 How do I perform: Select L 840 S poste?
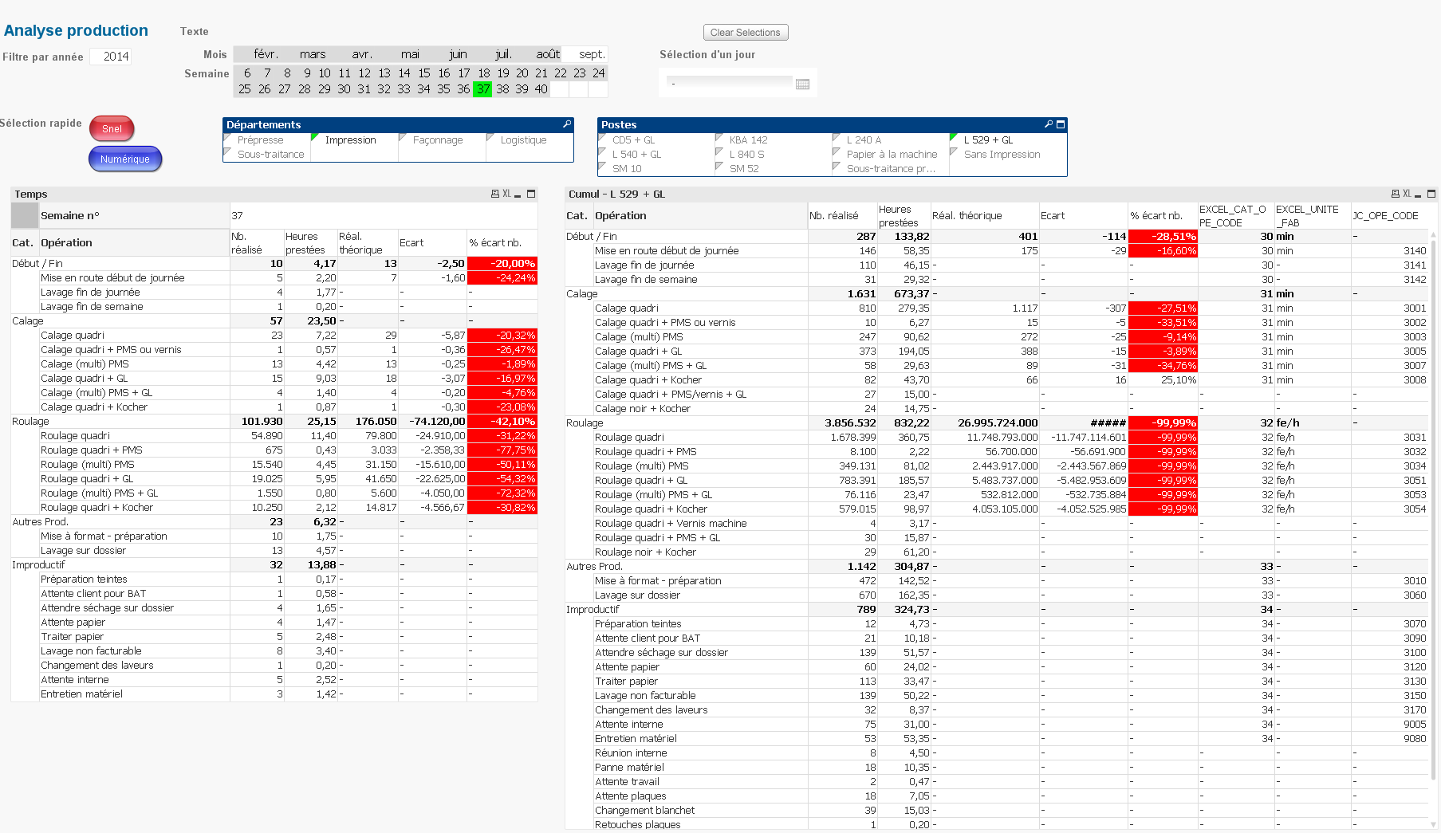[x=774, y=155]
